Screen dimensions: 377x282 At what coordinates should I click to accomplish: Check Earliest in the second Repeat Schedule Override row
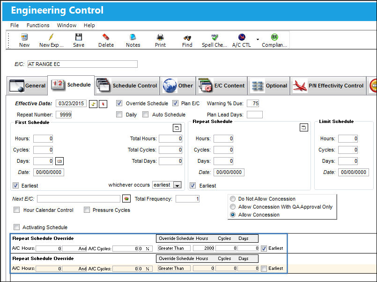(x=264, y=268)
